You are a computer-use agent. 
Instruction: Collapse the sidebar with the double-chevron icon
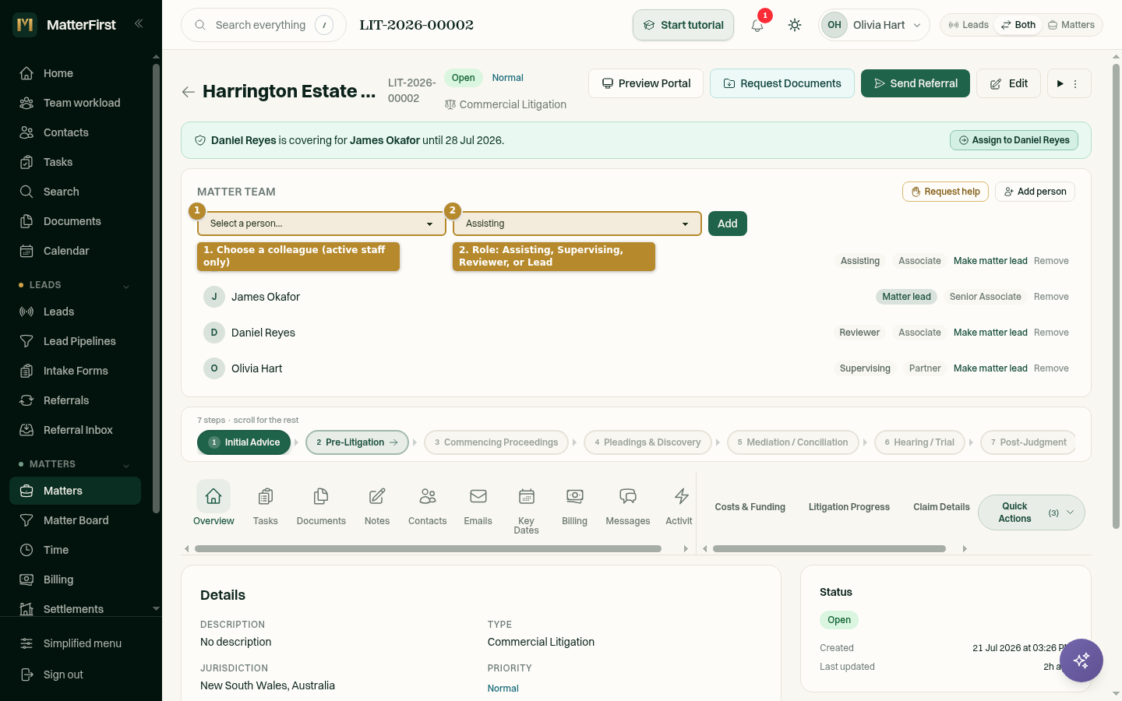[x=139, y=23]
